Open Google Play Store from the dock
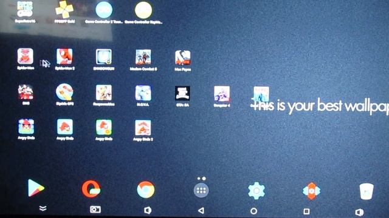This screenshot has width=389, height=218. [x=36, y=188]
